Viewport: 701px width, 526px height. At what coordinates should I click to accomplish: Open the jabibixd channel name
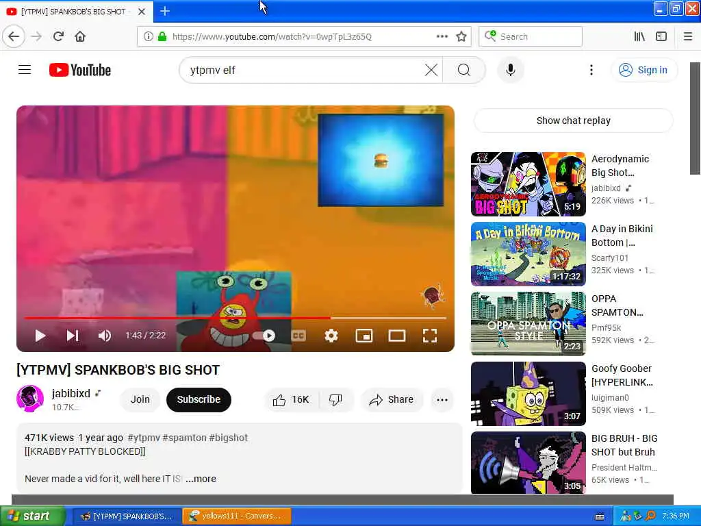click(71, 393)
